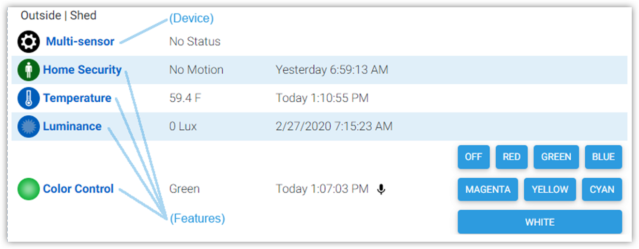Open the Home Security feature link
The image size is (639, 249).
(x=82, y=70)
